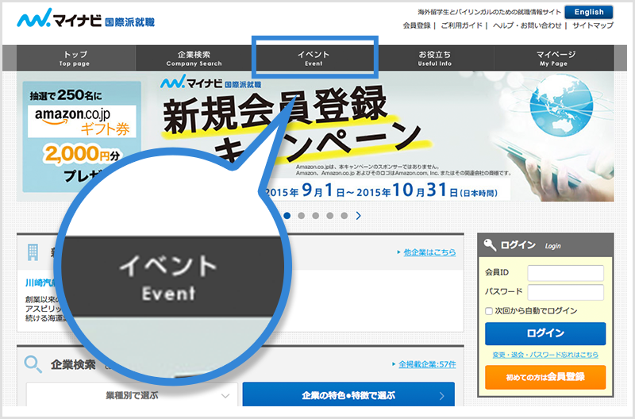Viewport: 635px width, 419px height.
Task: Open 他企業はこちら link
Action: [429, 252]
